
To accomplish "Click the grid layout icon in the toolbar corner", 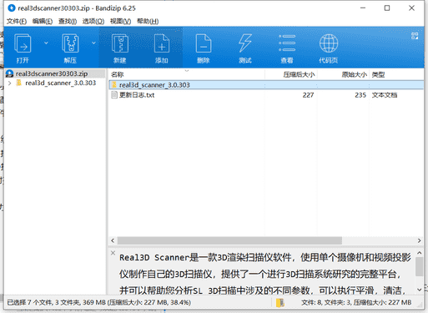I will pos(415,36).
